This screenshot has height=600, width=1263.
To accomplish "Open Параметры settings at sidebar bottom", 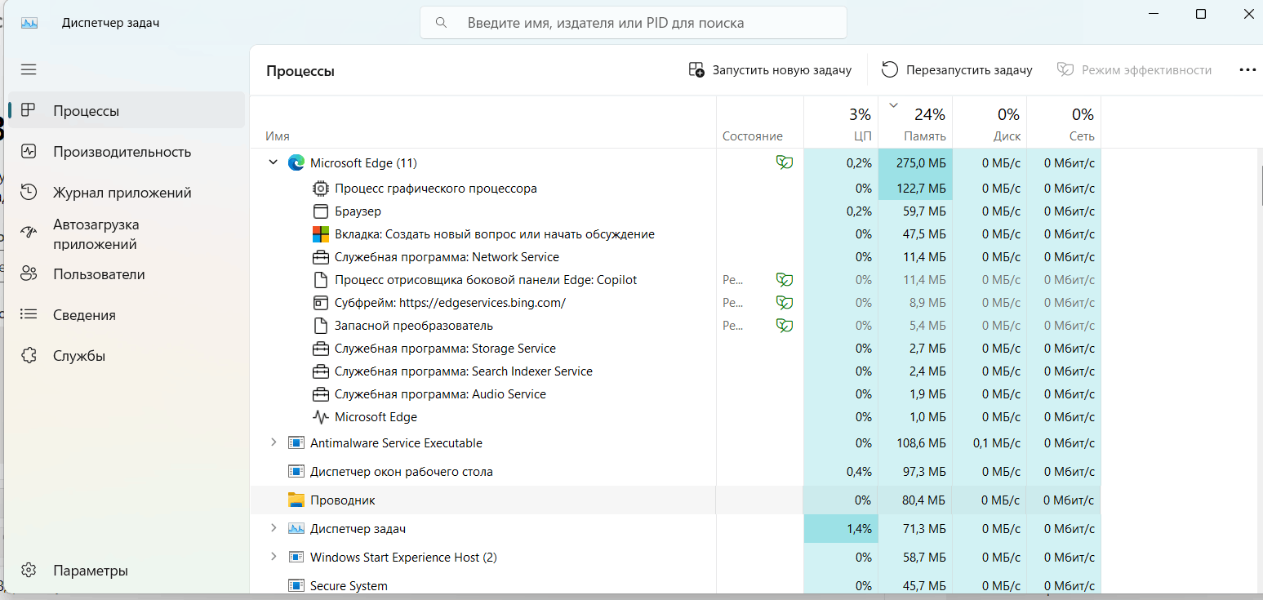I will (x=127, y=571).
